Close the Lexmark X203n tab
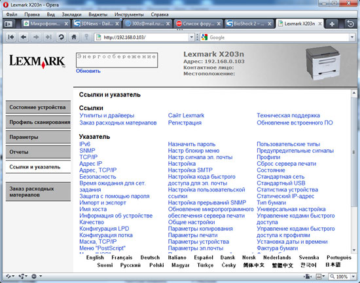 tap(319, 24)
